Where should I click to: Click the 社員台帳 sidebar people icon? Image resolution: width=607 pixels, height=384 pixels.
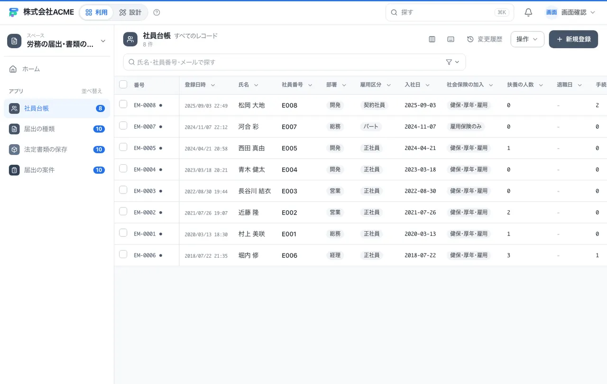click(14, 108)
